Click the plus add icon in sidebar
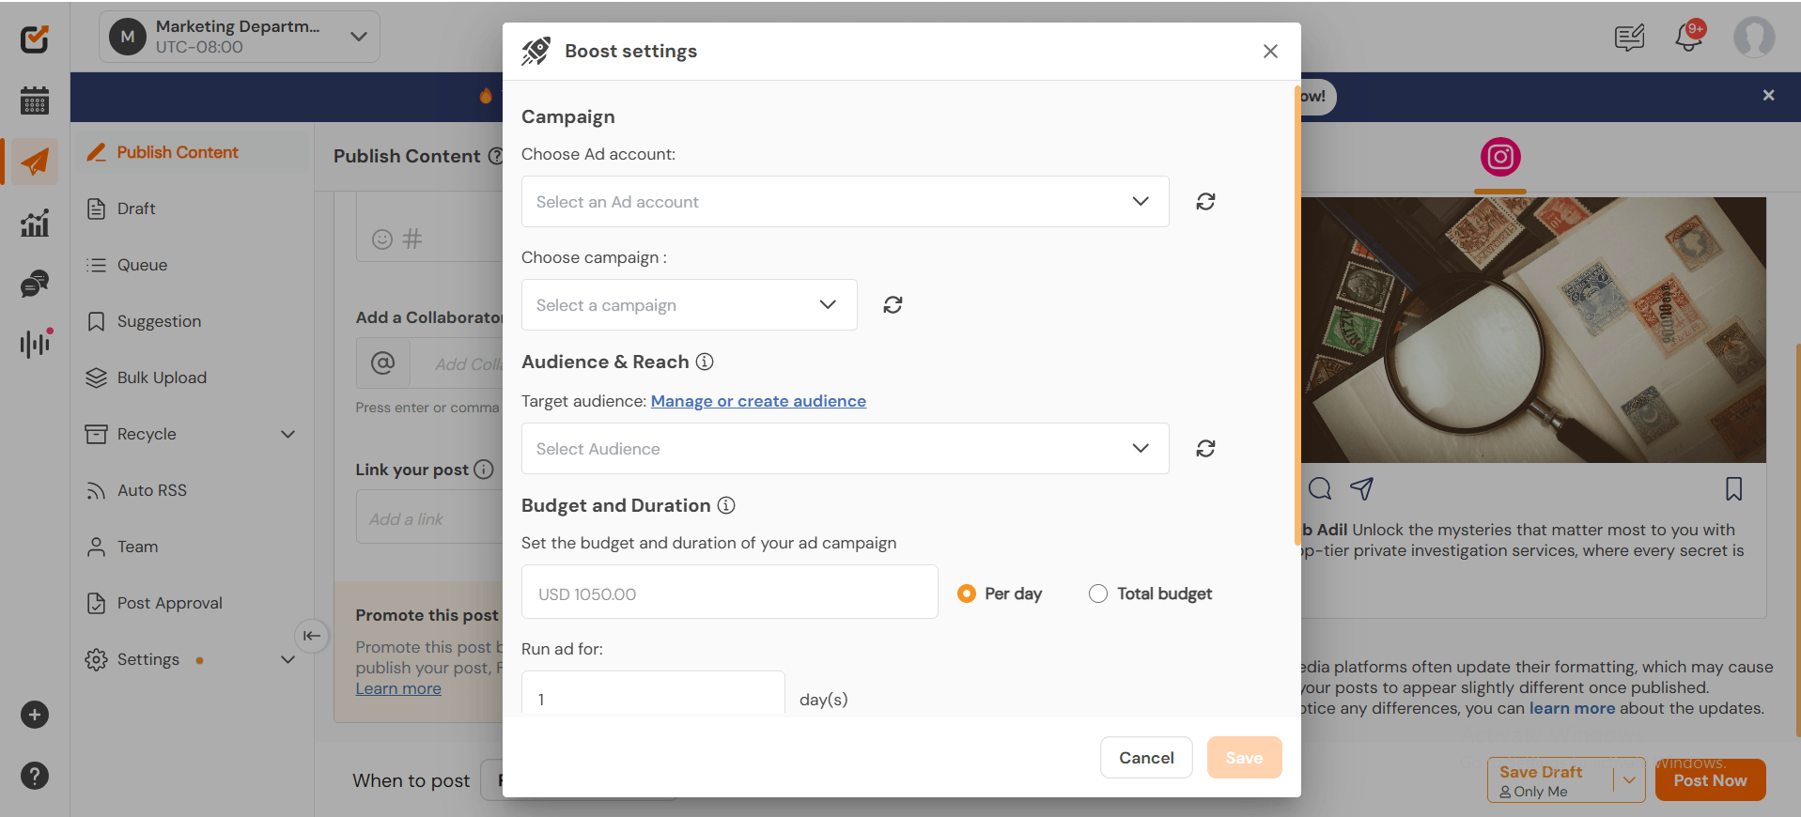Viewport: 1801px width, 817px height. (x=35, y=715)
